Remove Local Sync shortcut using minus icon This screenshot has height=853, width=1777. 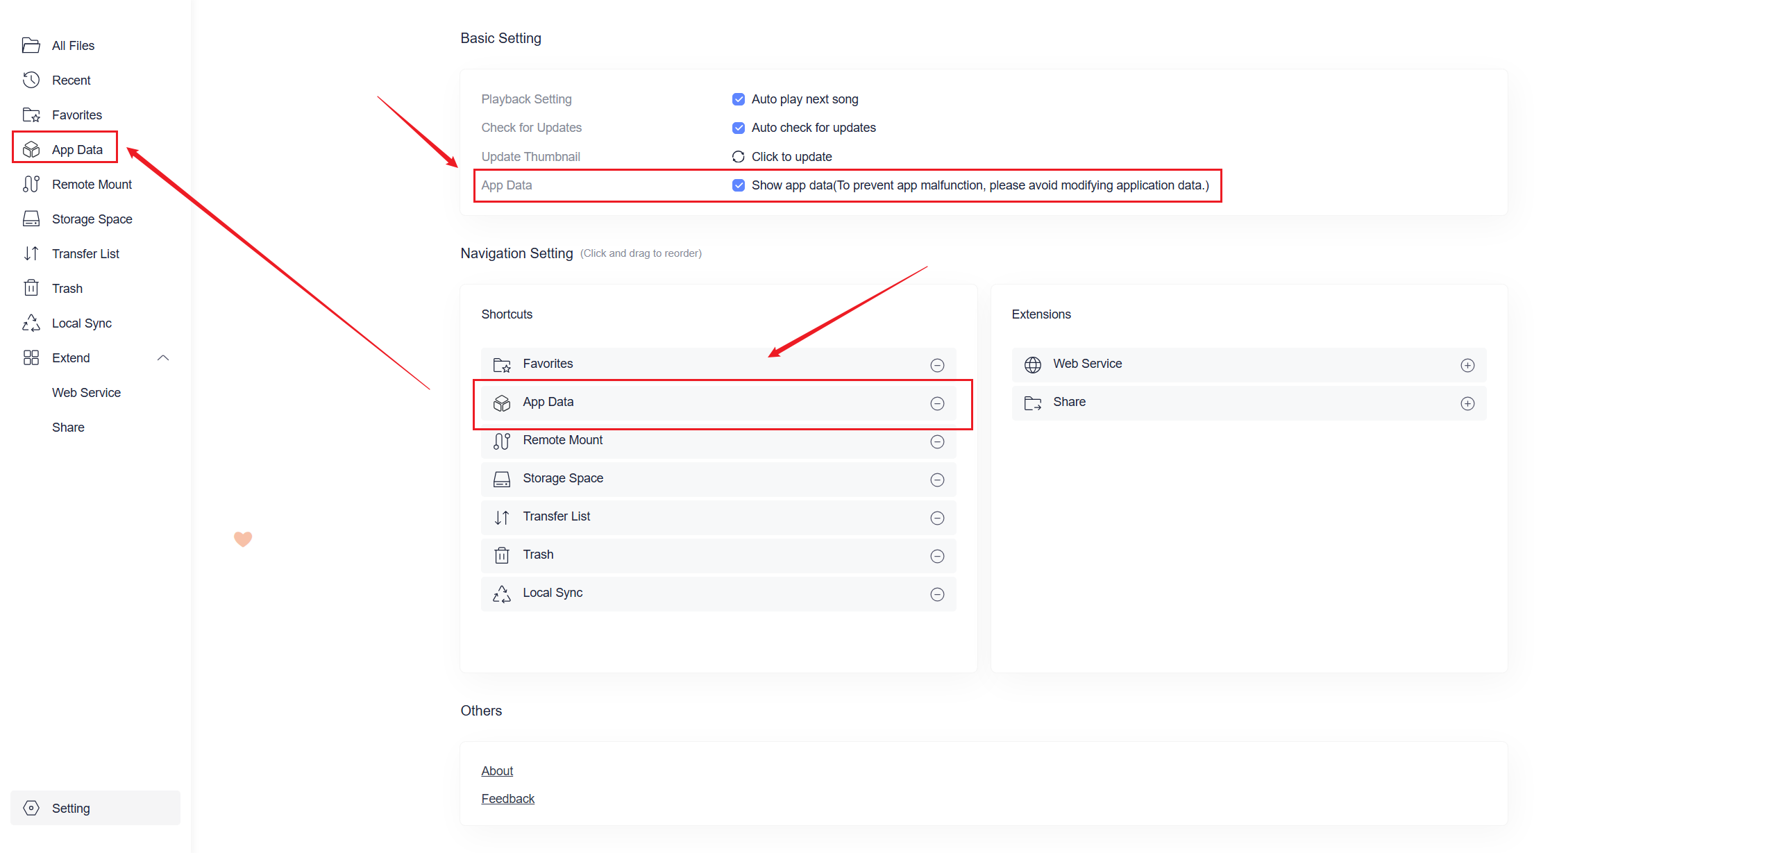click(937, 594)
